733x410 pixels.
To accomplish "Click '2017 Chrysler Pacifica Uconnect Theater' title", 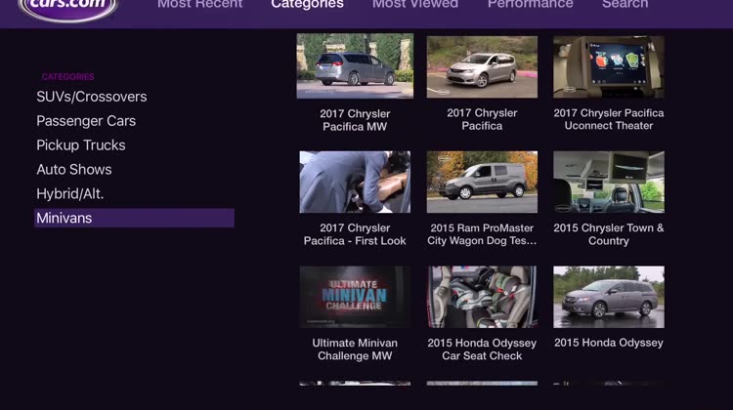I will (609, 119).
